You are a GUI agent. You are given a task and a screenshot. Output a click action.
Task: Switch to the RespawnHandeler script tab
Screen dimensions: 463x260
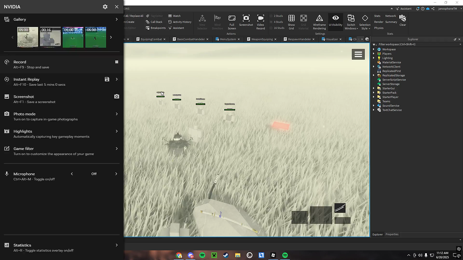pyautogui.click(x=299, y=39)
